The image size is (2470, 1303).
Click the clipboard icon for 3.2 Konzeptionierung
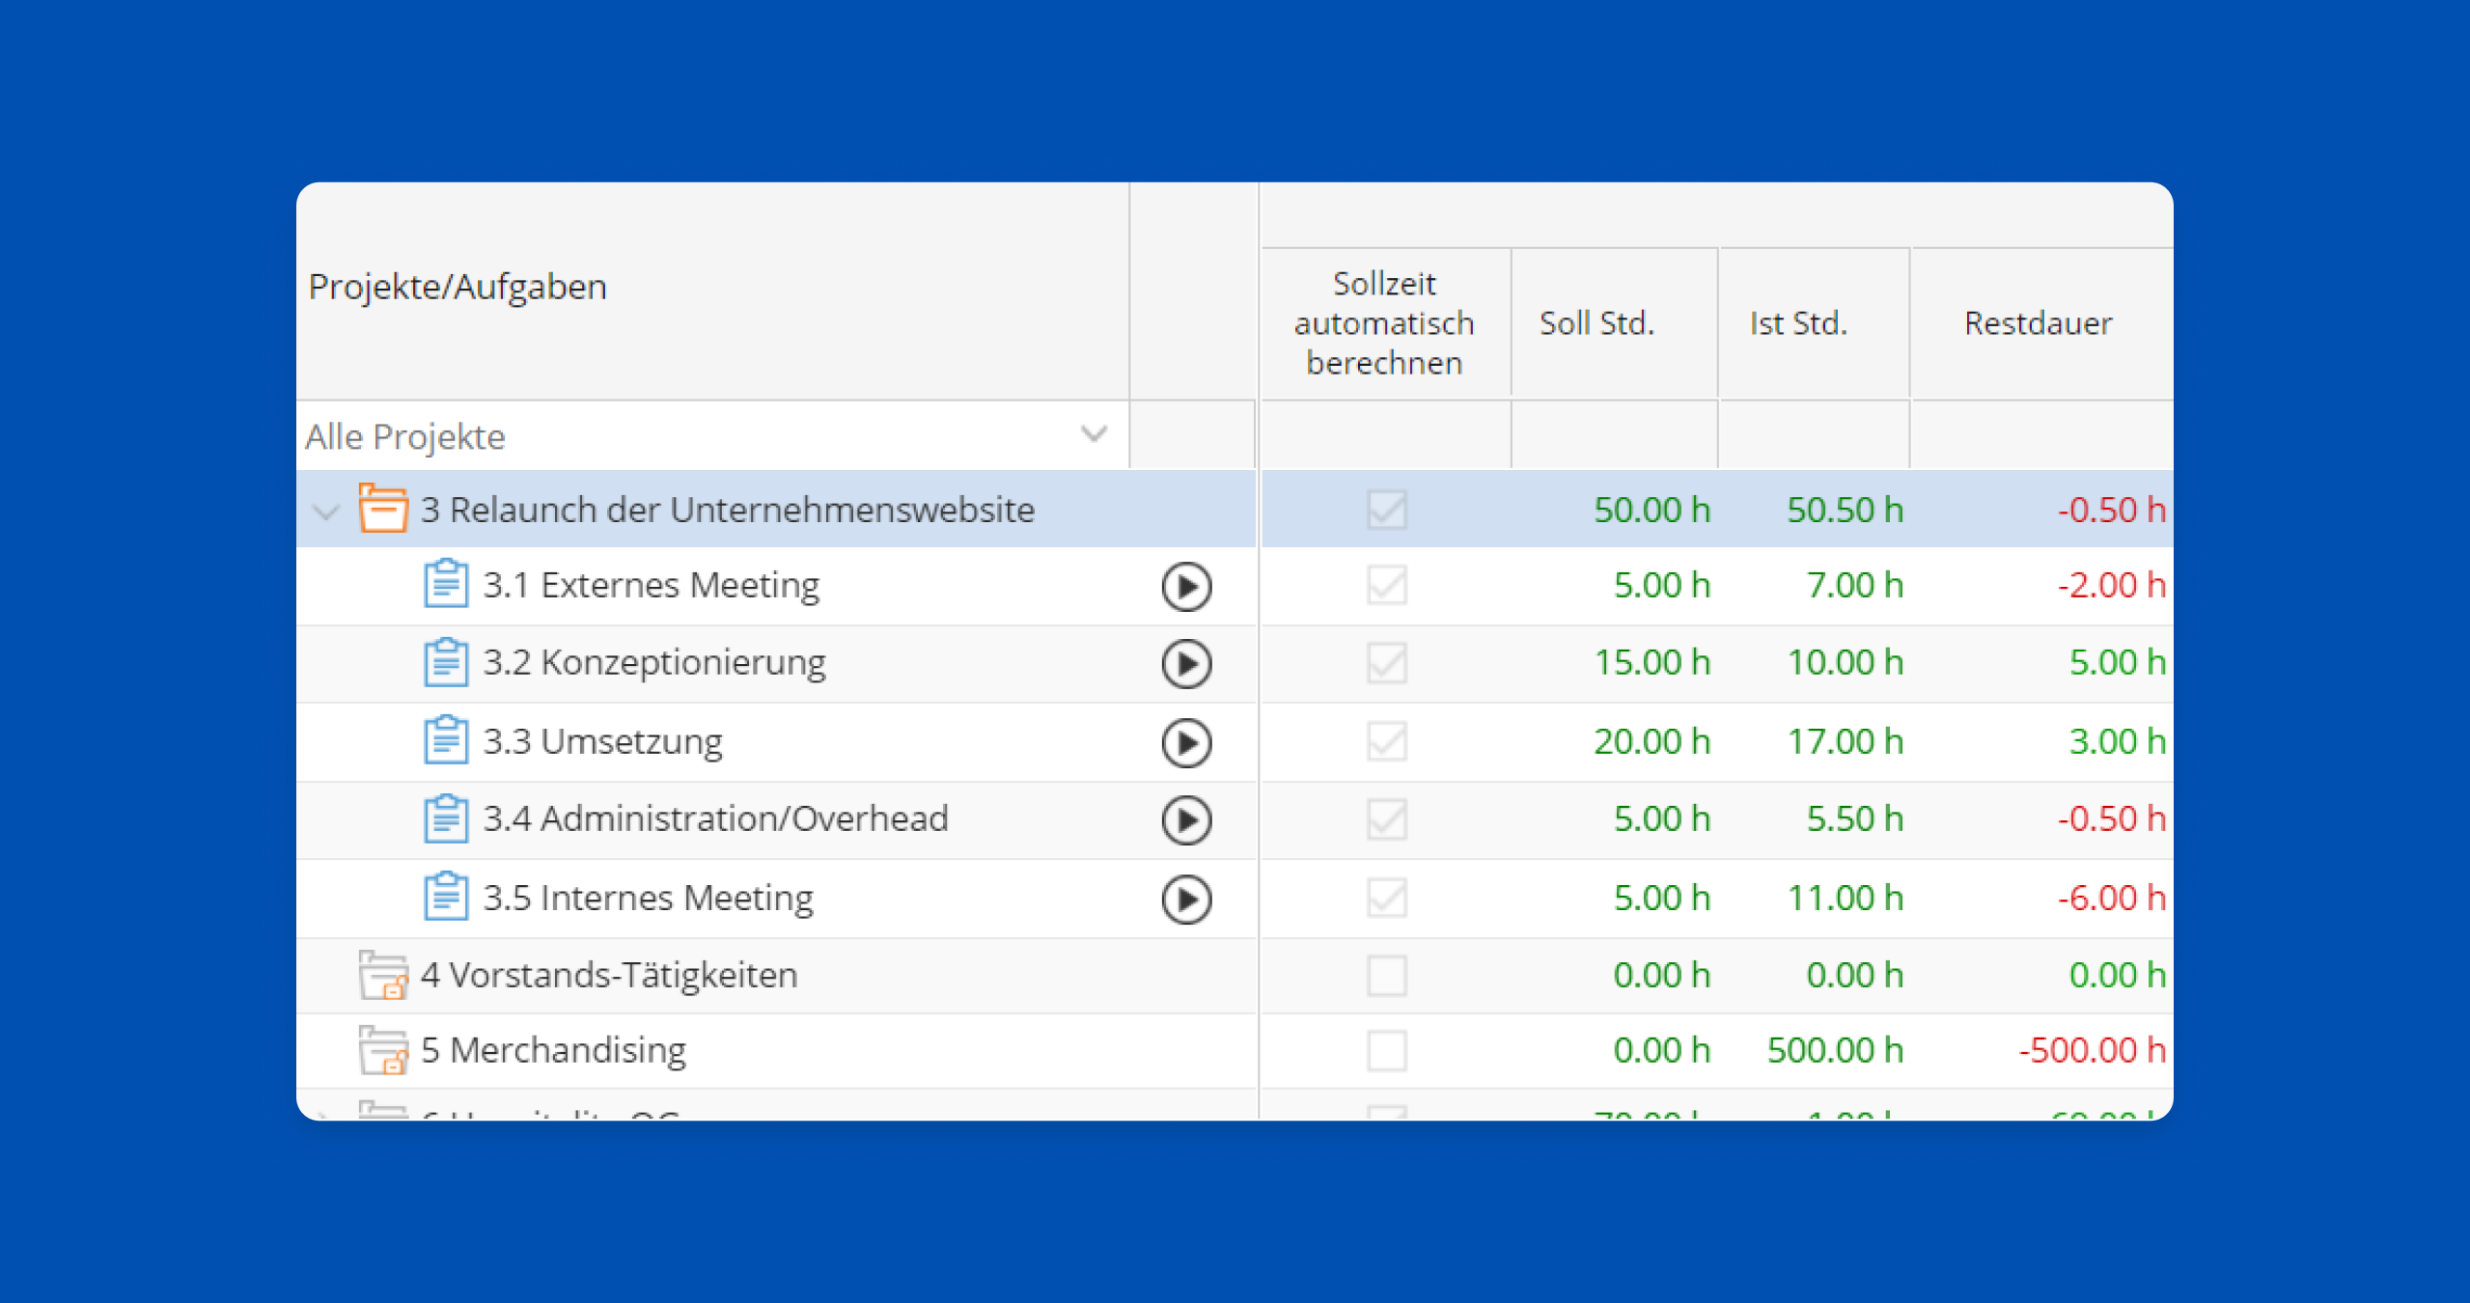tap(445, 663)
